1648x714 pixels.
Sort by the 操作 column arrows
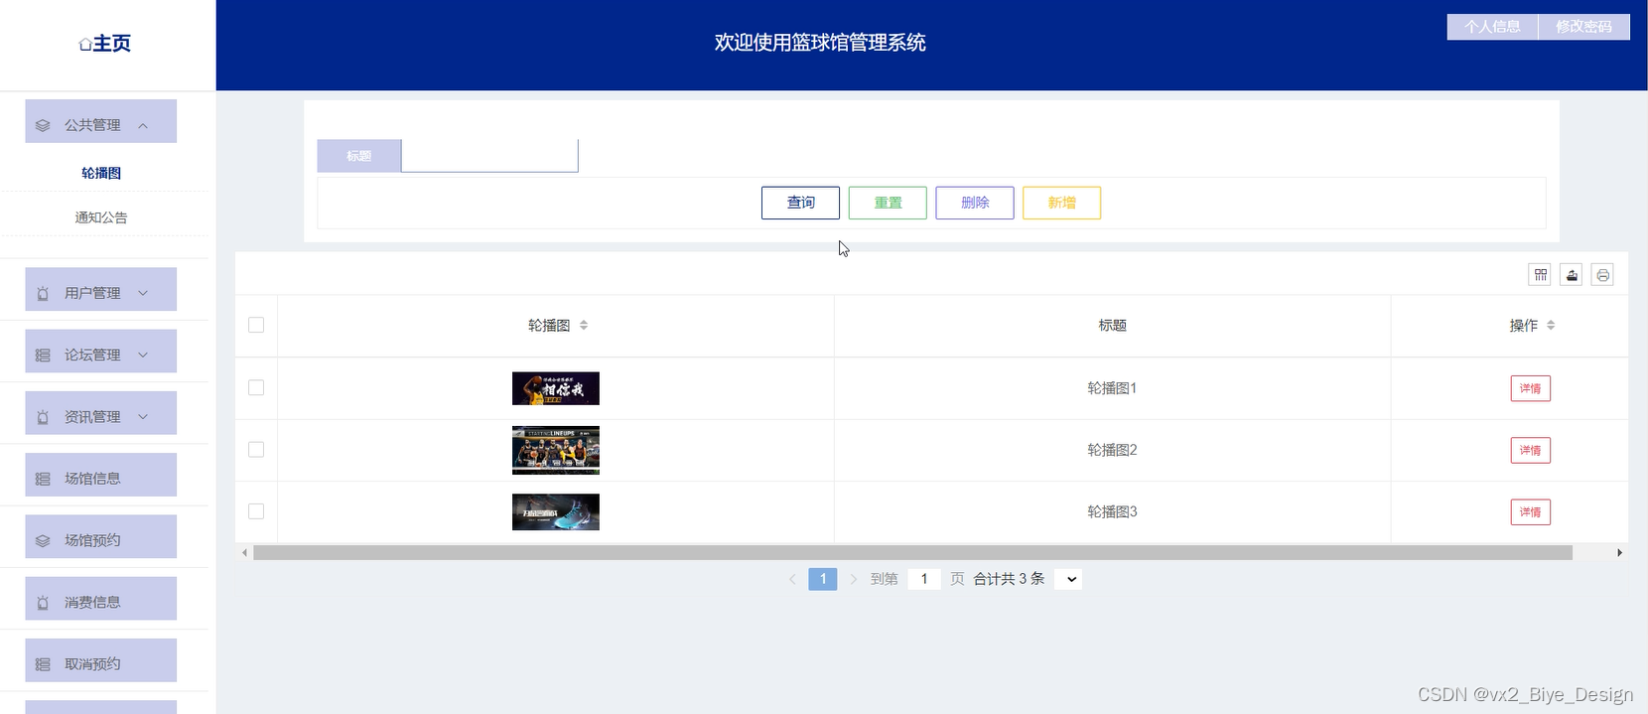tap(1551, 325)
